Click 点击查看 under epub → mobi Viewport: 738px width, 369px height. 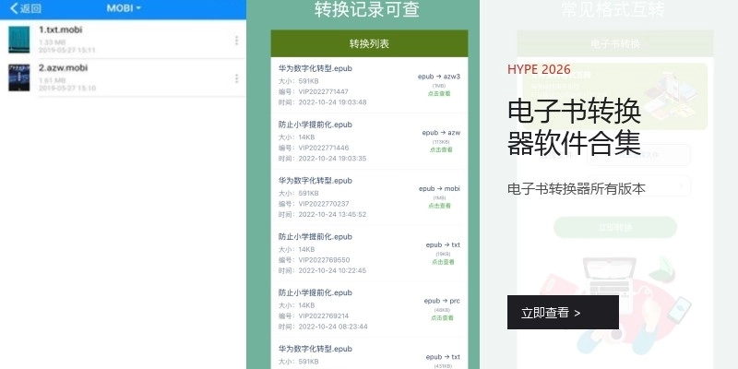[x=439, y=206]
